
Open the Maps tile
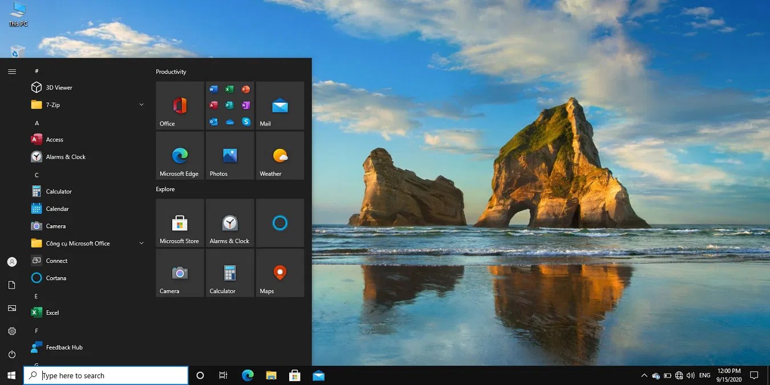click(280, 273)
